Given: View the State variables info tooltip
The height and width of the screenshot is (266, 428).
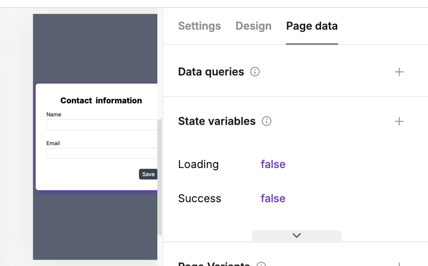Looking at the screenshot, I should pyautogui.click(x=266, y=121).
